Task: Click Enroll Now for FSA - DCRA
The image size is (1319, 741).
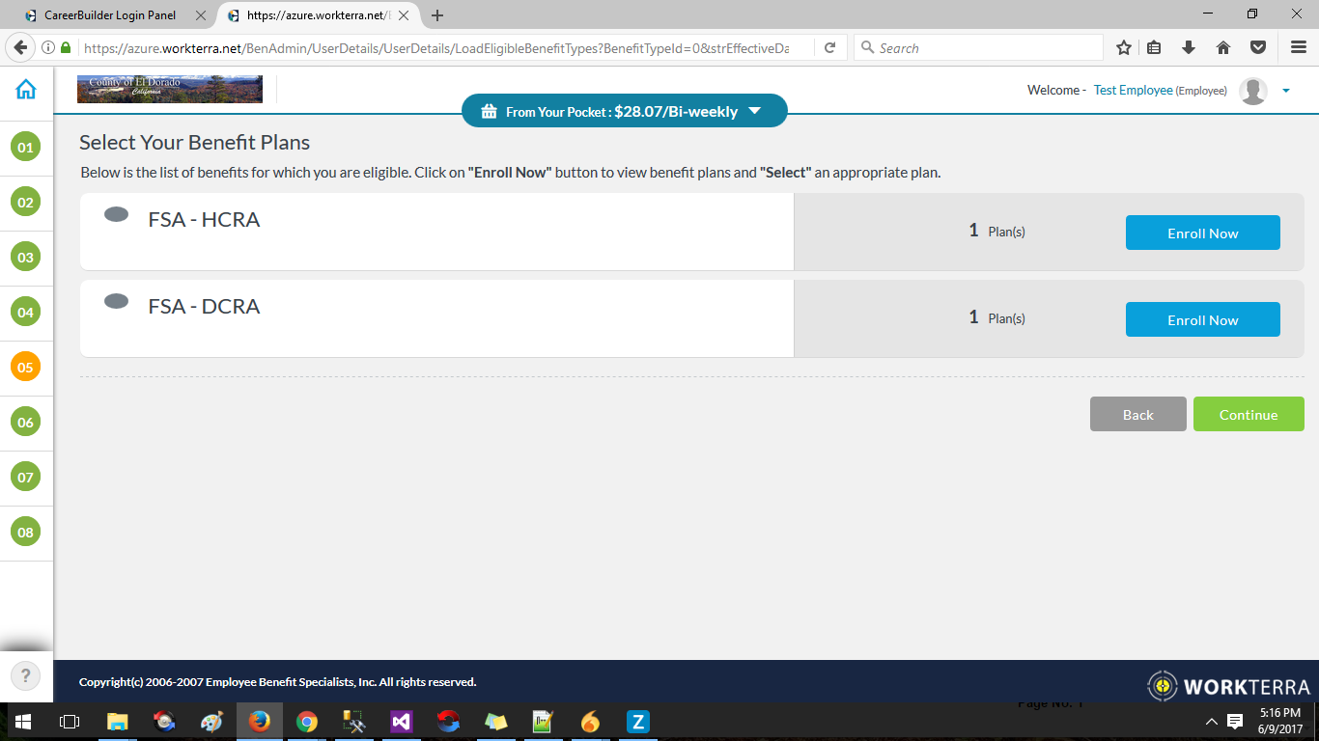Action: [1202, 319]
